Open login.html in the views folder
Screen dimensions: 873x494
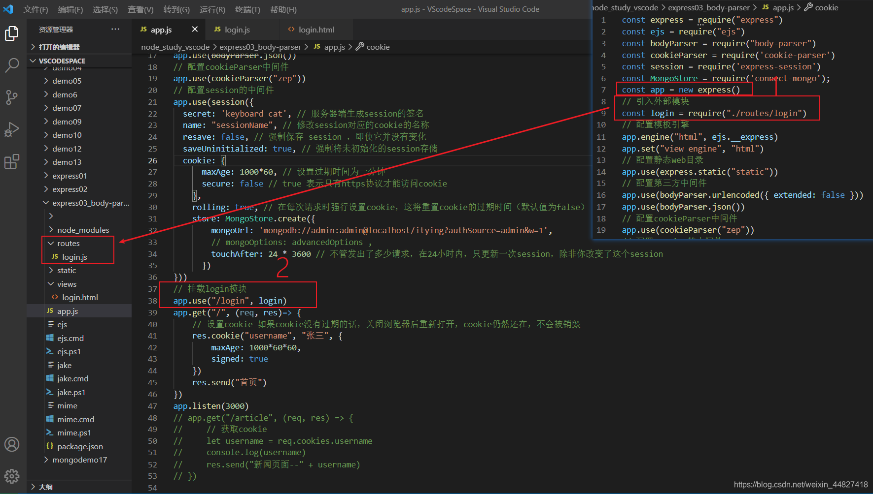(x=79, y=297)
